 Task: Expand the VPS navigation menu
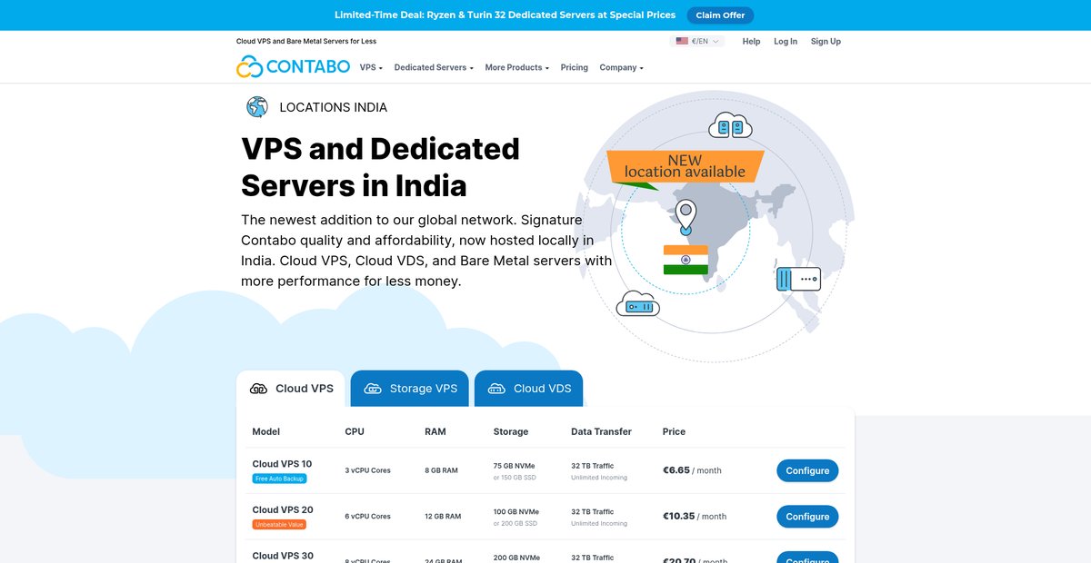pos(371,67)
